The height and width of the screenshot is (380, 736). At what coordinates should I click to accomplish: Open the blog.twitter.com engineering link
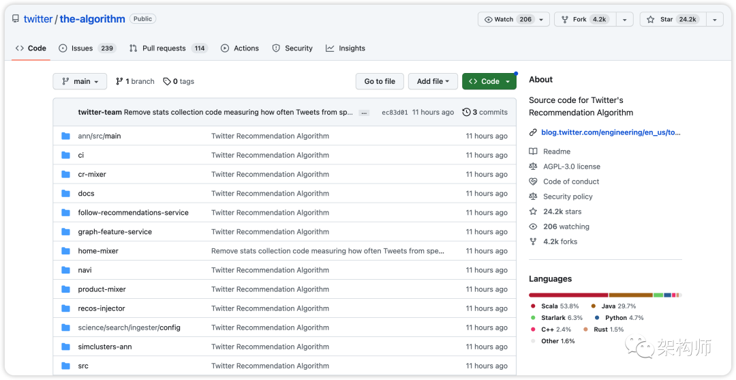[611, 132]
